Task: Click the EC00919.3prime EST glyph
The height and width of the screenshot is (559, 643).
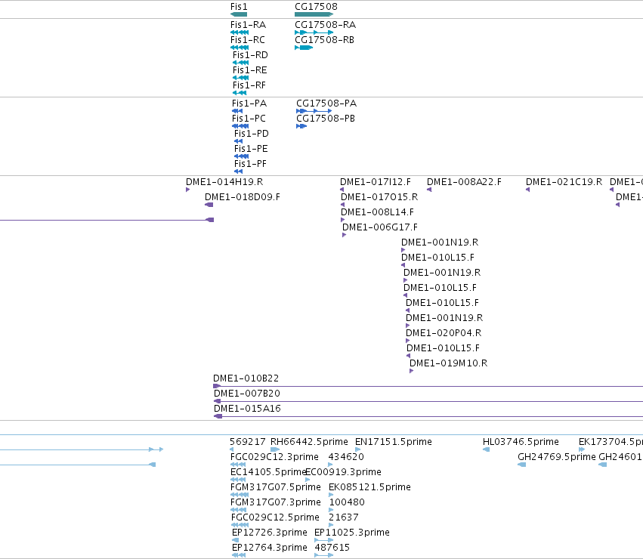Action: [308, 480]
